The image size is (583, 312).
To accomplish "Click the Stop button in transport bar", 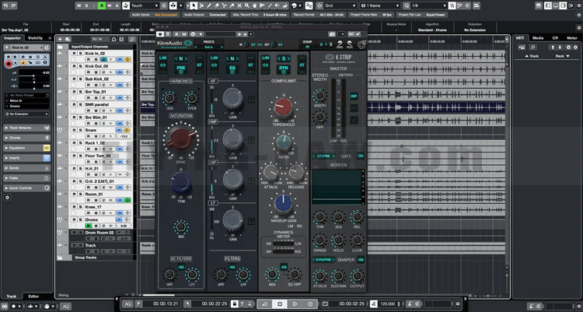I will point(280,303).
